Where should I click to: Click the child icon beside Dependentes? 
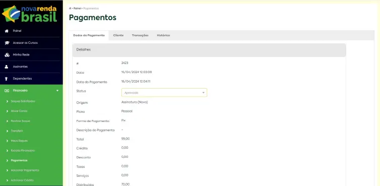(7, 79)
